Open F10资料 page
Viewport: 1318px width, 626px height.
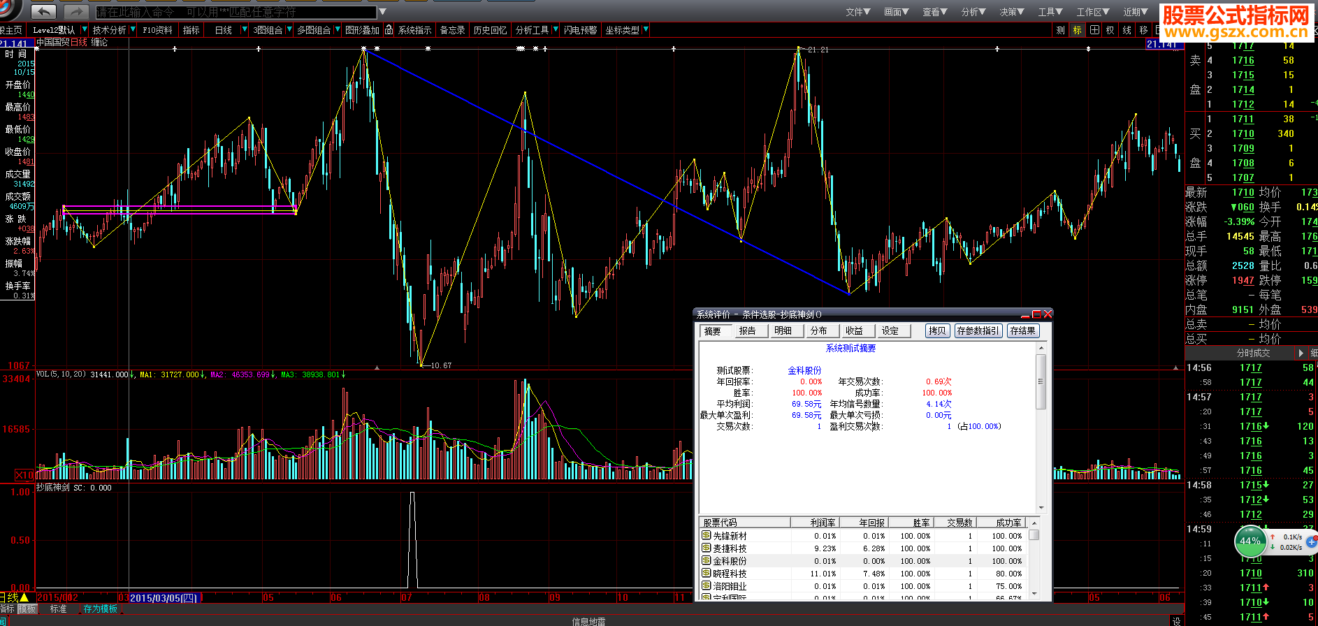click(157, 30)
